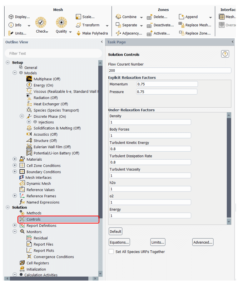Screen dimensions: 238x287
Task: Click the Combine zones icon
Action: 118,17
